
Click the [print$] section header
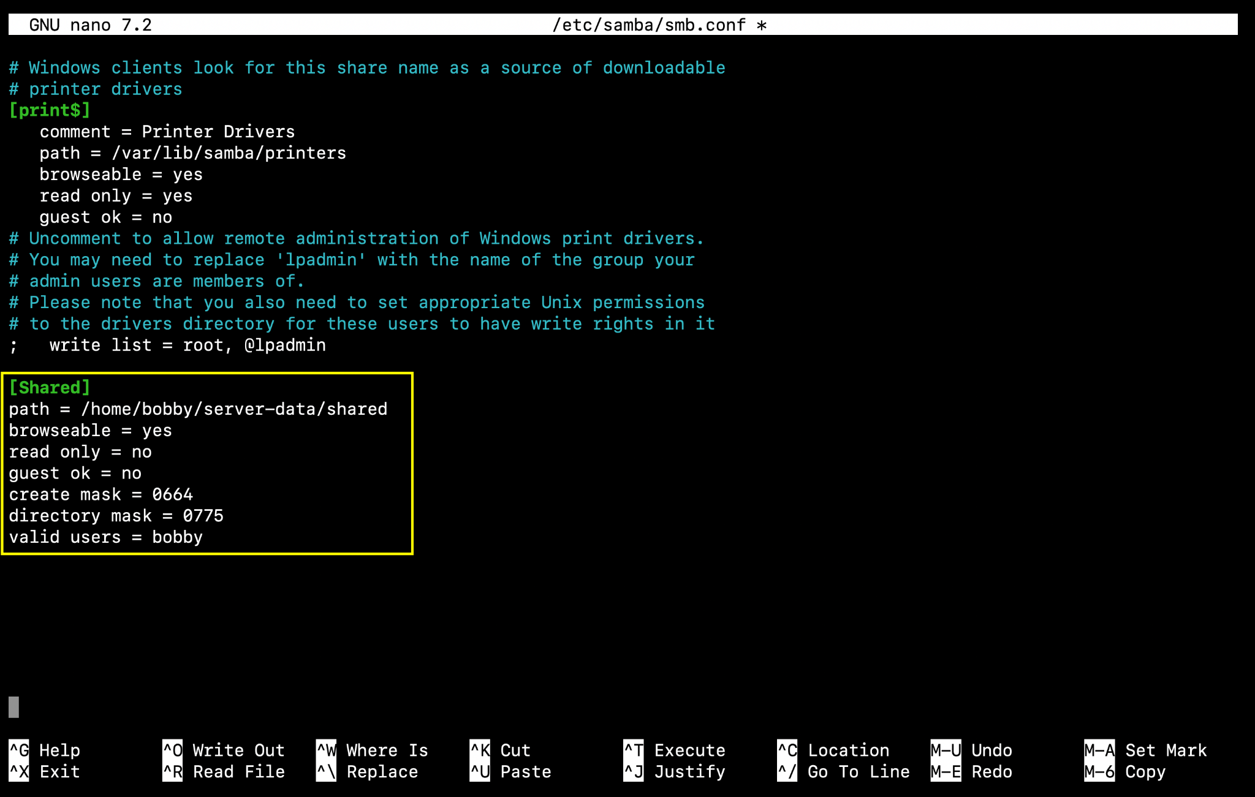50,110
